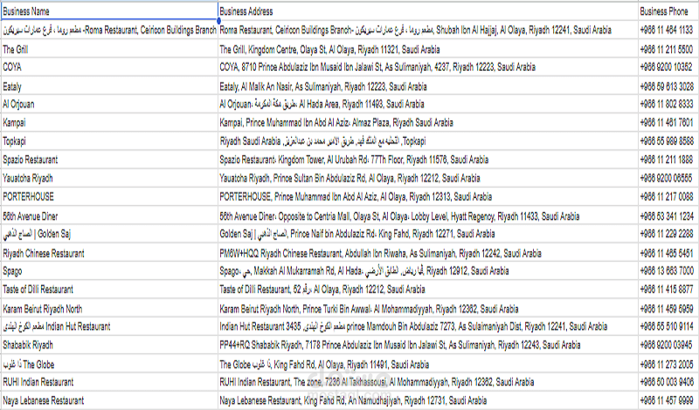Select phone number +966 9200 10352
The image size is (699, 410).
coord(668,67)
